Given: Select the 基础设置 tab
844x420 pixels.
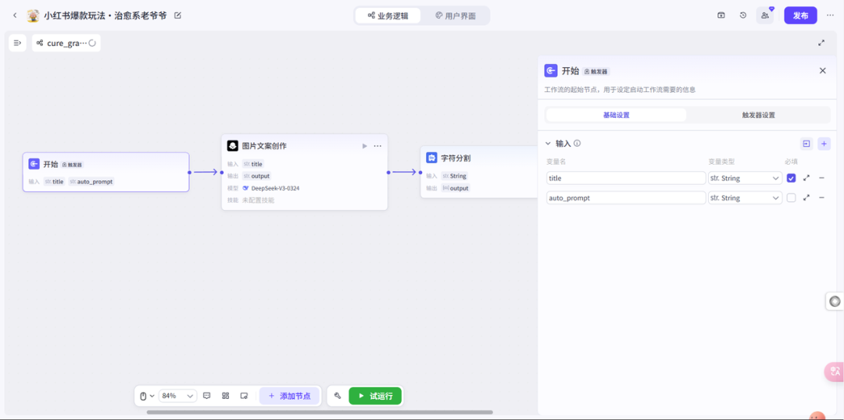Looking at the screenshot, I should pos(617,115).
